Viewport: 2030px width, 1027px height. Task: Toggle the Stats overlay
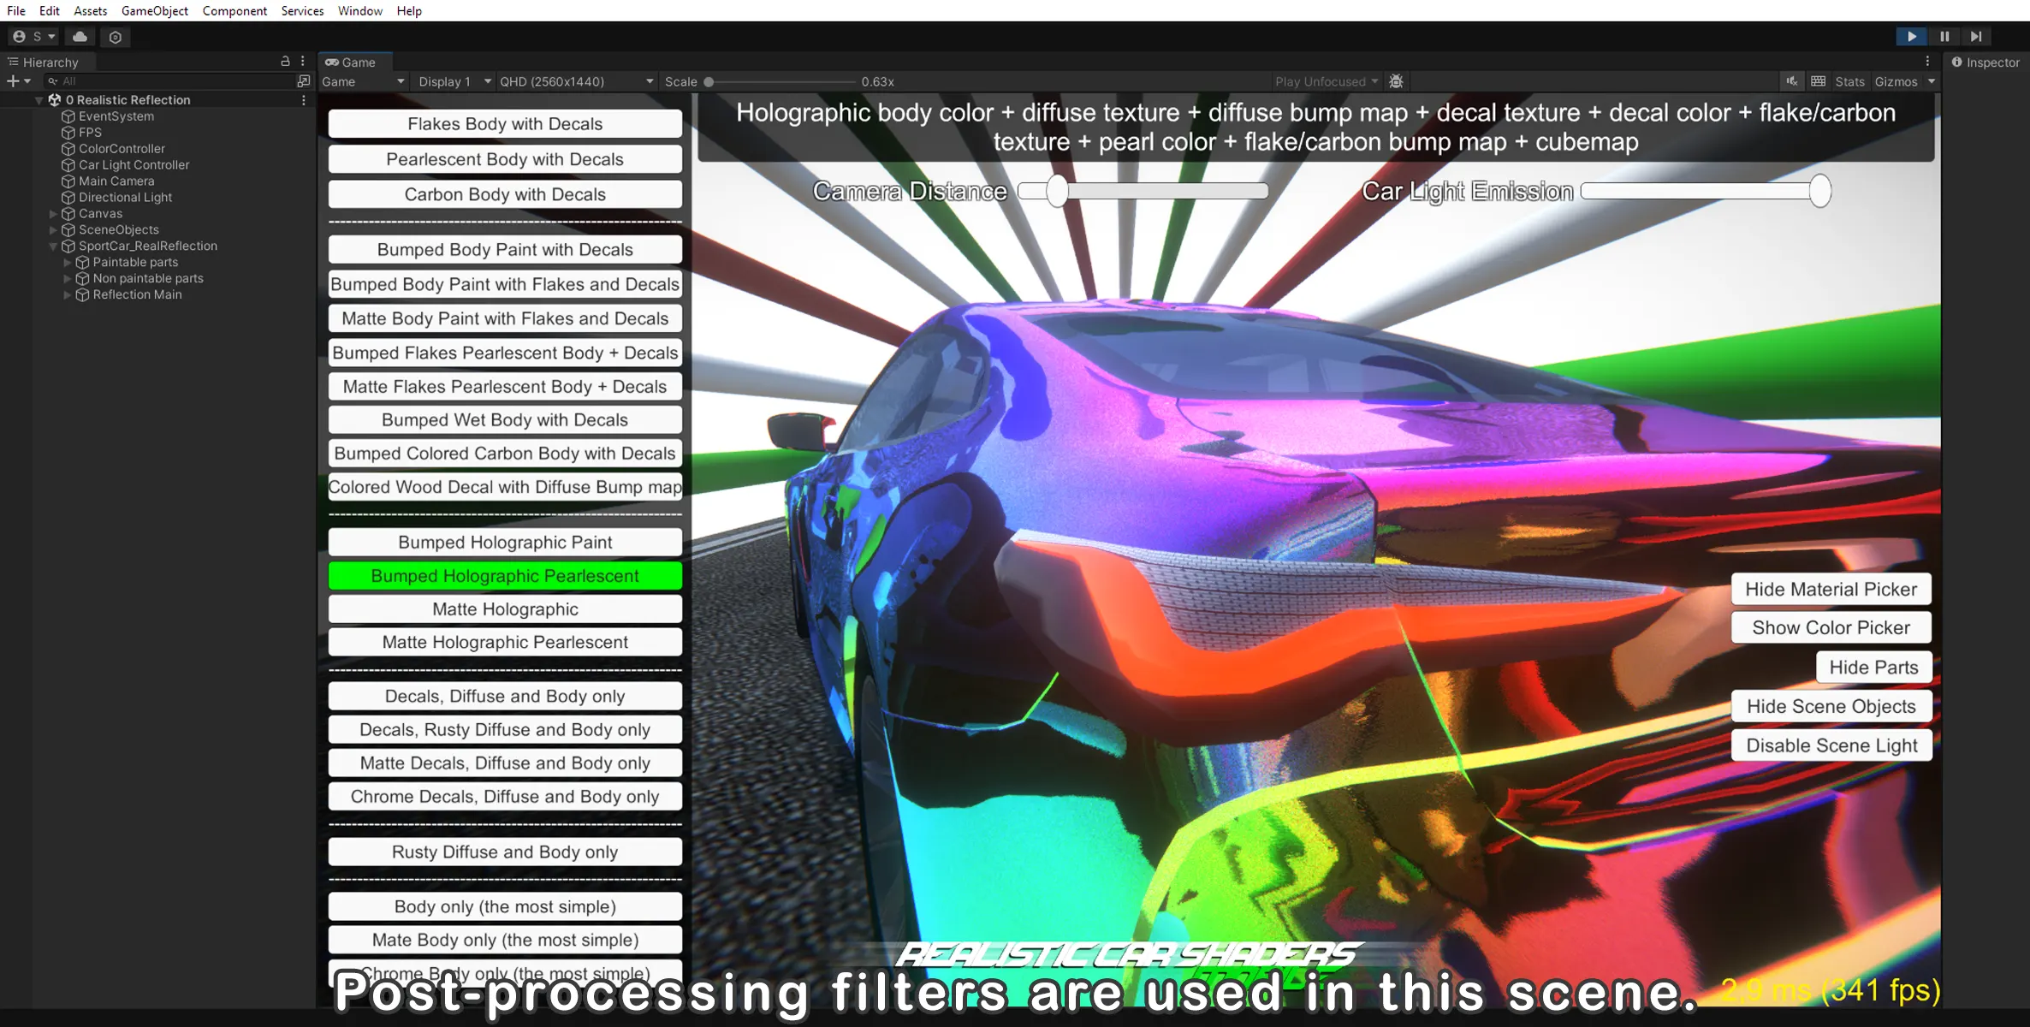(1849, 81)
